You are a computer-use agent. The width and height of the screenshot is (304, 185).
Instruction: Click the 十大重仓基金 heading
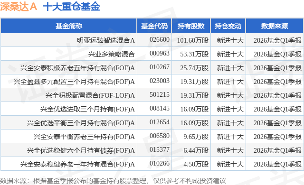71,6
